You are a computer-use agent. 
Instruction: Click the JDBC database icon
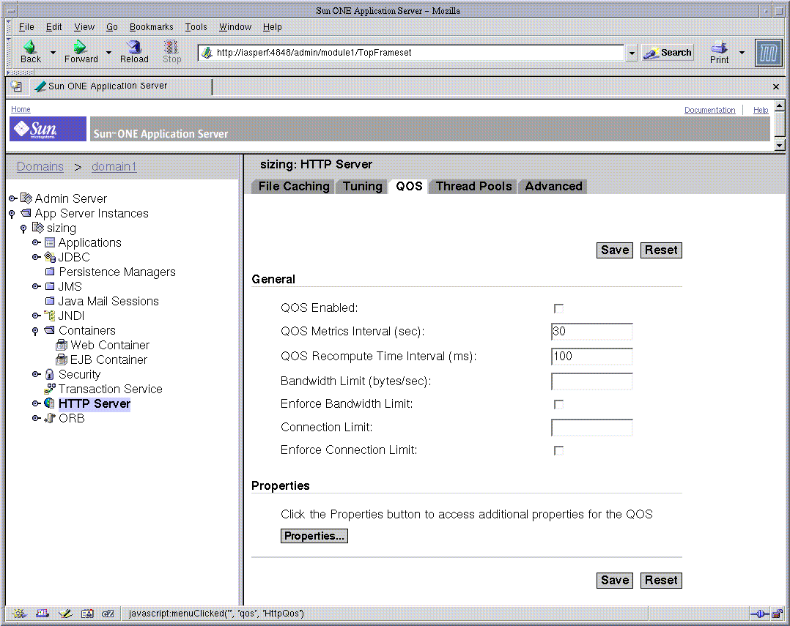point(49,257)
